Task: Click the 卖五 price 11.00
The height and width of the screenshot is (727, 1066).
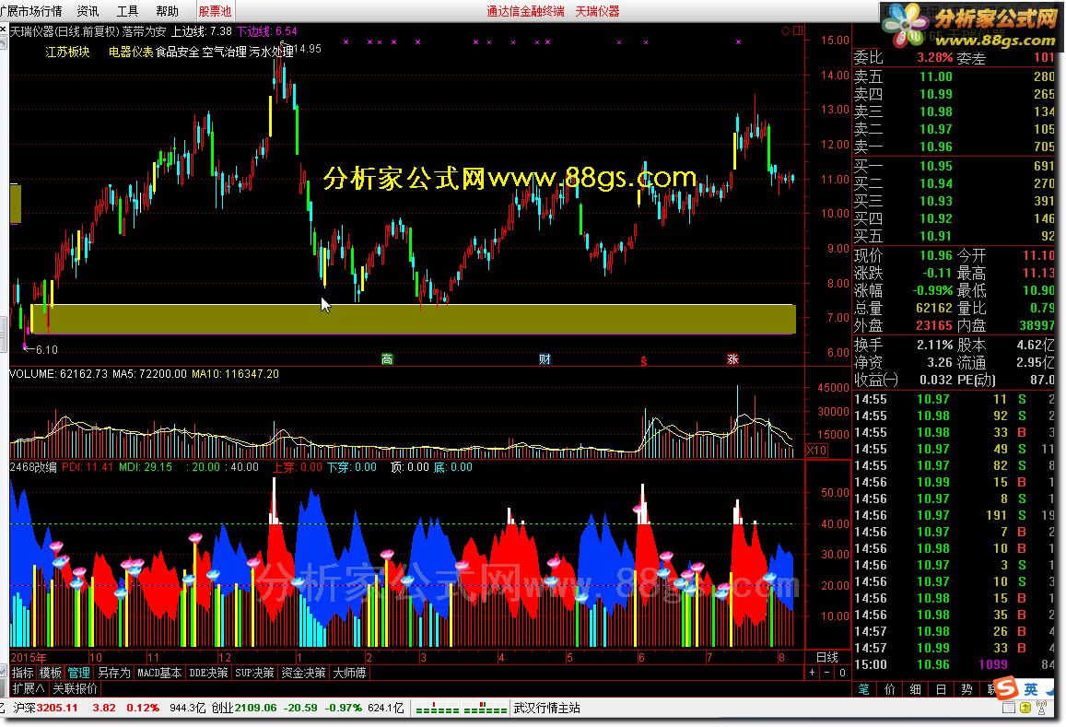Action: click(x=935, y=76)
